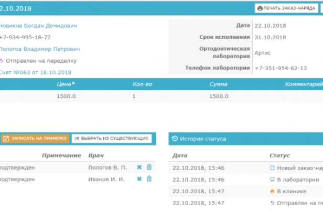
Task: Click the Новый заказ-наряд status icon
Action: click(272, 168)
